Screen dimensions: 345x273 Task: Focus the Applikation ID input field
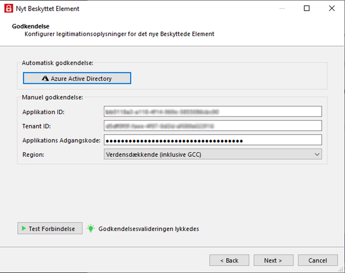[x=213, y=112]
